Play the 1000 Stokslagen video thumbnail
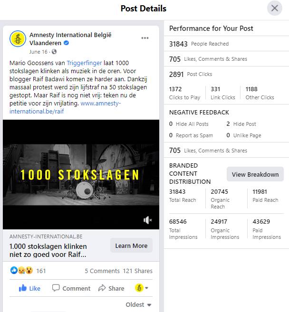 (81, 174)
